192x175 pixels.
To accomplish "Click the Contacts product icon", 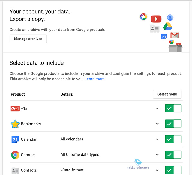I will coord(15,170).
